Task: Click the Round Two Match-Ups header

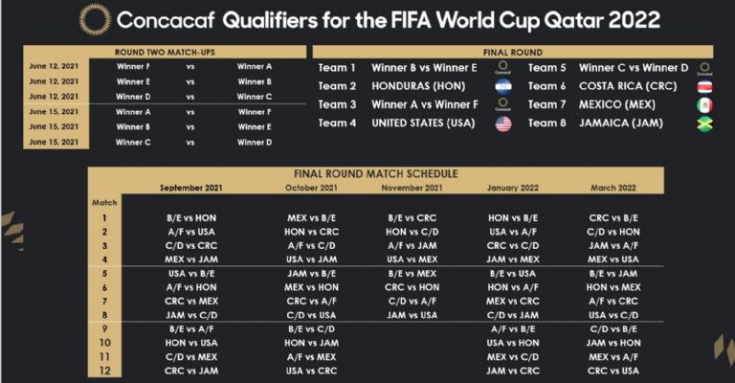Action: pyautogui.click(x=165, y=52)
